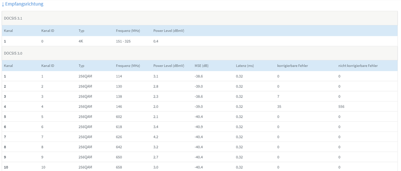
Task: Select MSE -38.6 in the 114 MHz row
Action: (x=199, y=76)
